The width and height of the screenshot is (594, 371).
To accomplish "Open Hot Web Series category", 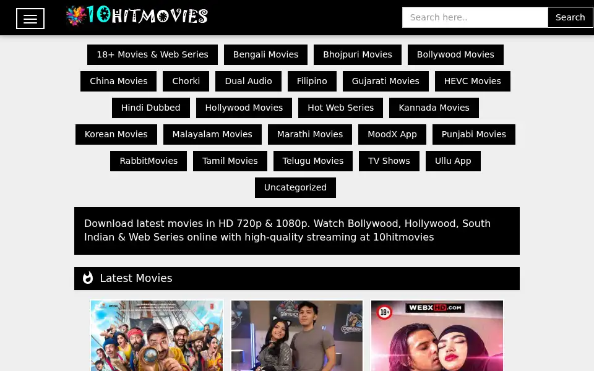I will pos(340,108).
